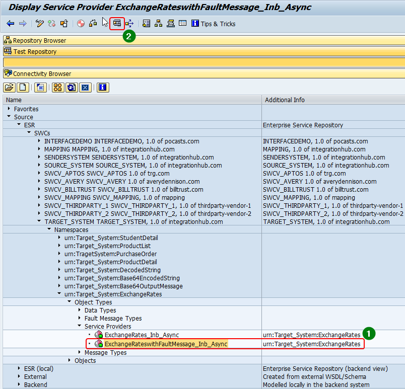This screenshot has width=405, height=389.
Task: Expand SENDERSYSTEM software component
Action: click(39, 157)
